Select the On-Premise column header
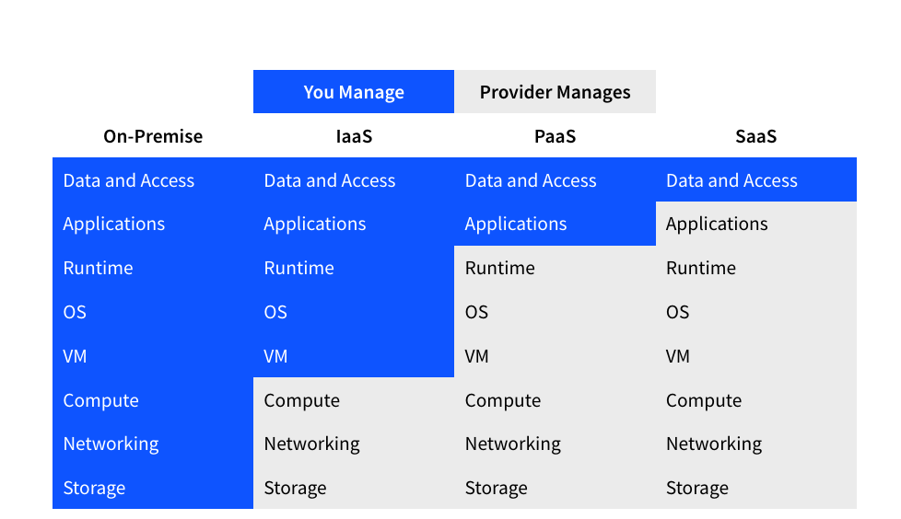The height and width of the screenshot is (519, 901). (x=153, y=136)
